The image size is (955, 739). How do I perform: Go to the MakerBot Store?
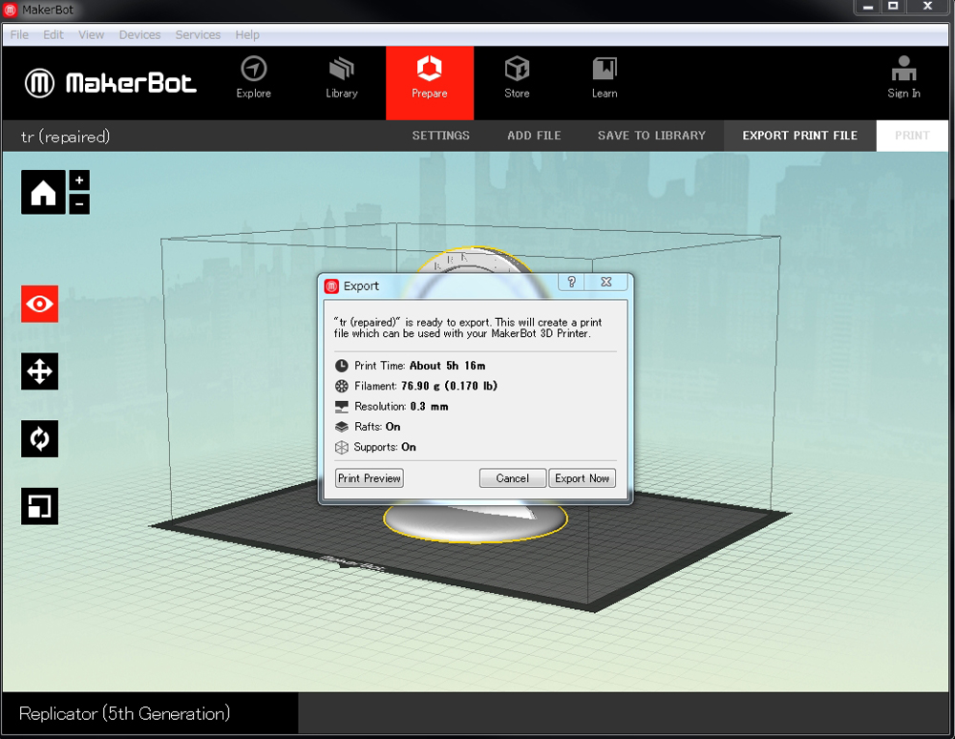517,77
